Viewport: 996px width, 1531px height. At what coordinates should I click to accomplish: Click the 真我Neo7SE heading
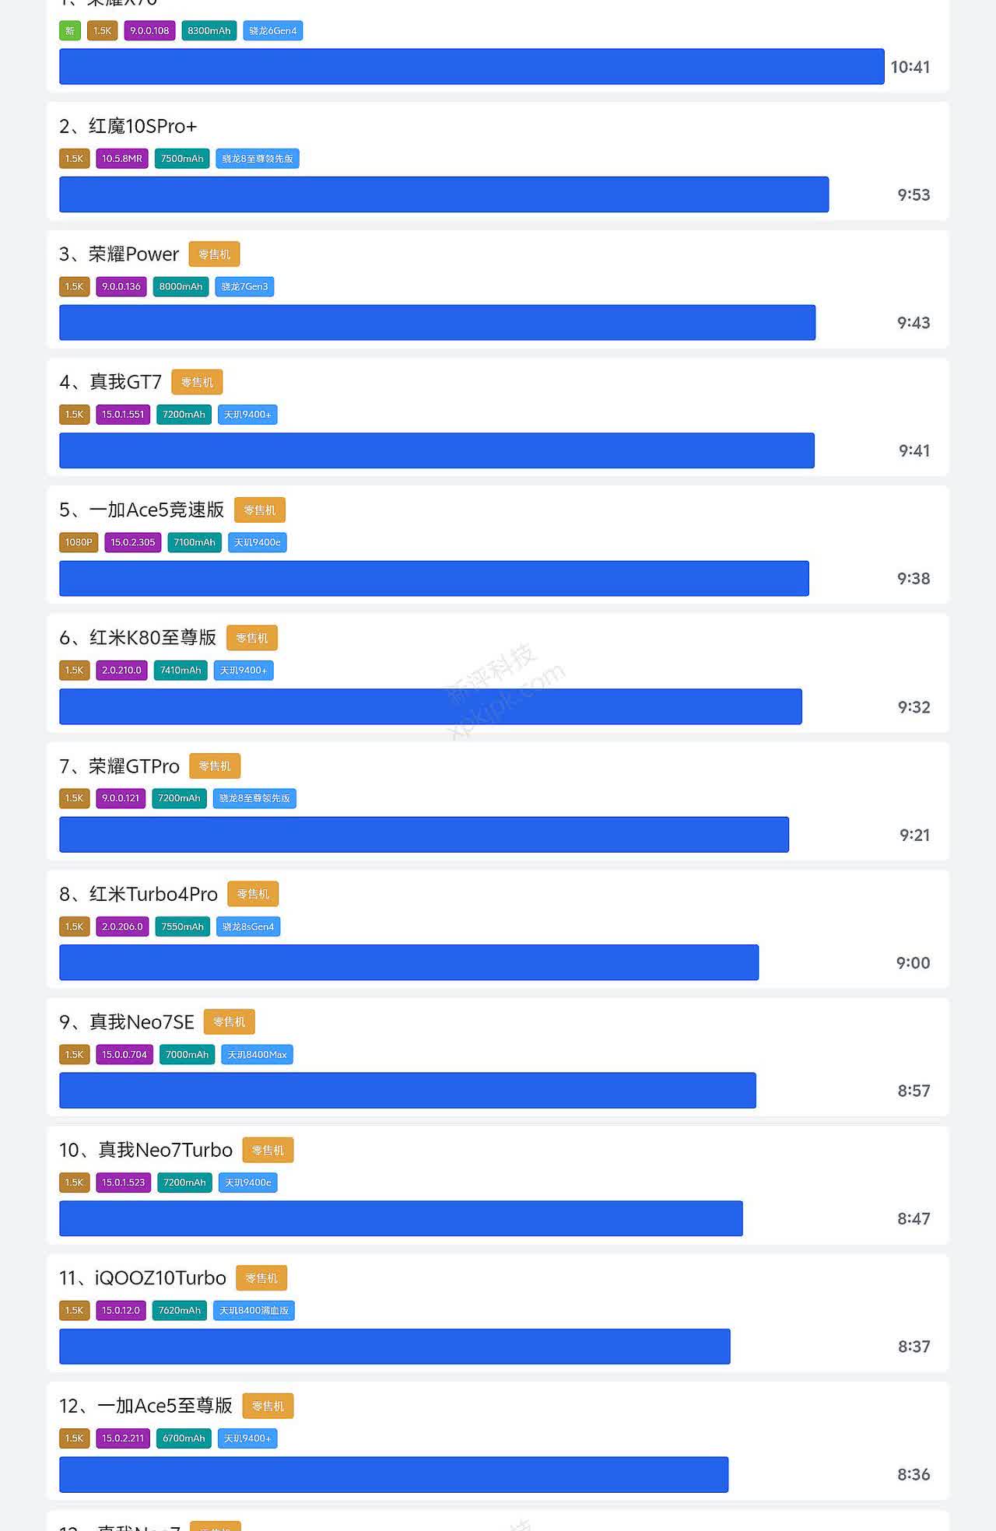click(127, 1022)
